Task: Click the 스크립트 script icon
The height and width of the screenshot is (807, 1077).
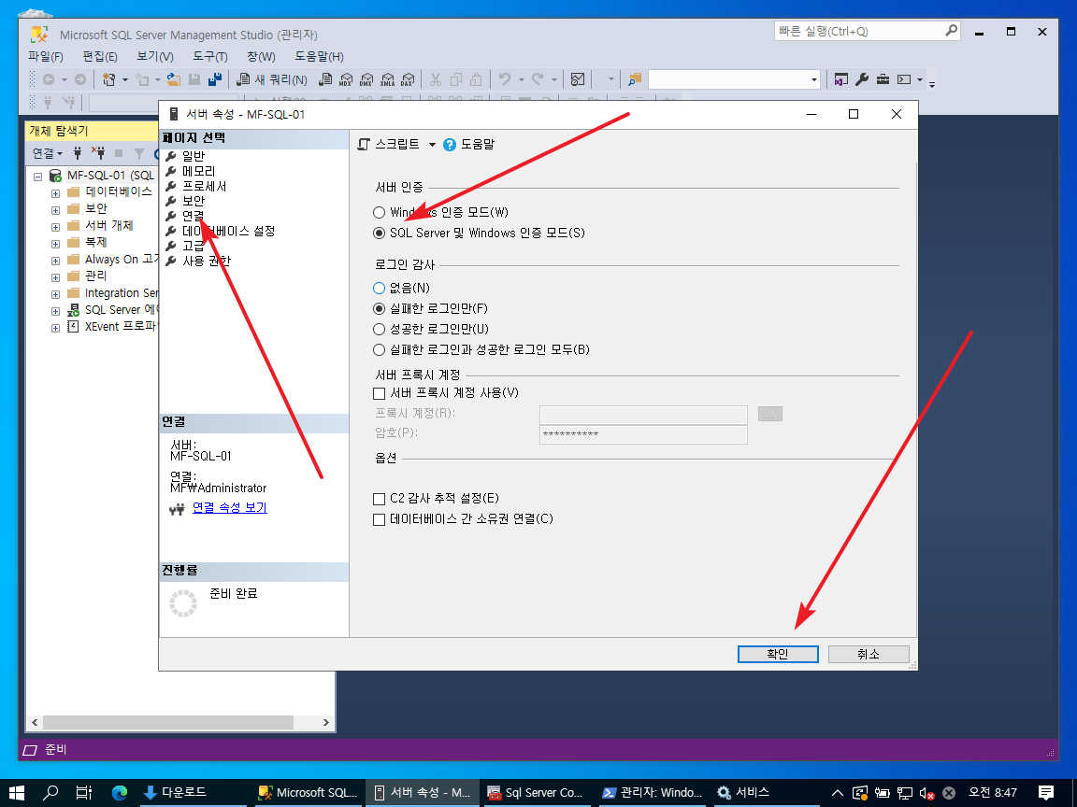Action: 364,145
